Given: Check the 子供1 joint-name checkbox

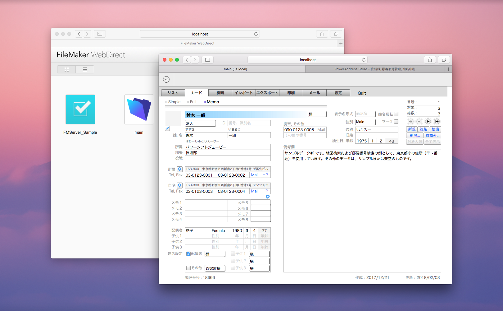Looking at the screenshot, I should [233, 254].
